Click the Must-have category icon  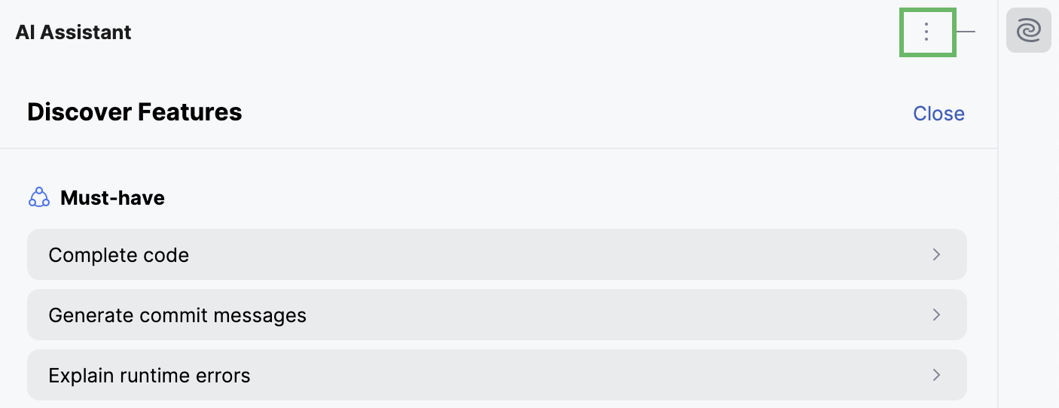click(38, 198)
